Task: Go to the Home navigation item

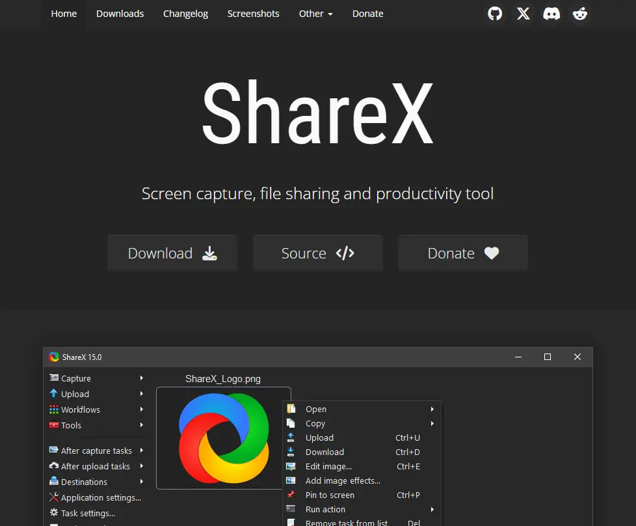Action: (64, 14)
